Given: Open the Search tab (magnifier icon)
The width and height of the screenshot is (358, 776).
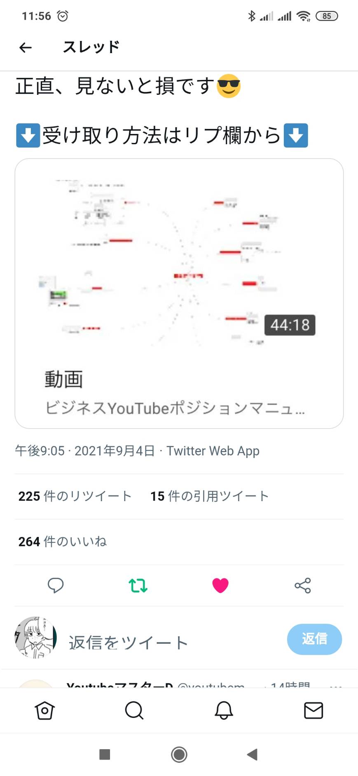Looking at the screenshot, I should pyautogui.click(x=134, y=710).
